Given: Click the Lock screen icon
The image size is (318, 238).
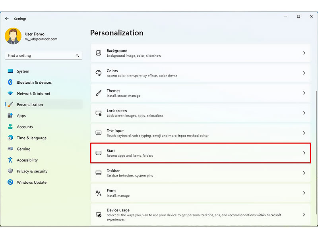Looking at the screenshot, I should pos(98,113).
